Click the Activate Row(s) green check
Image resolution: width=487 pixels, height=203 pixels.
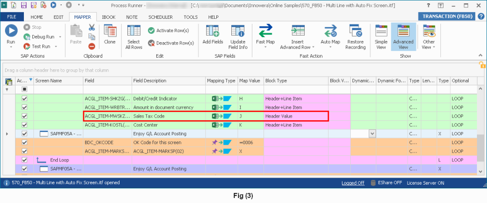click(151, 31)
